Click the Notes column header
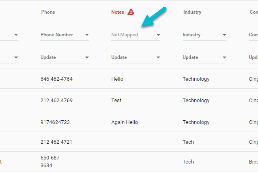258x172 pixels. (118, 12)
